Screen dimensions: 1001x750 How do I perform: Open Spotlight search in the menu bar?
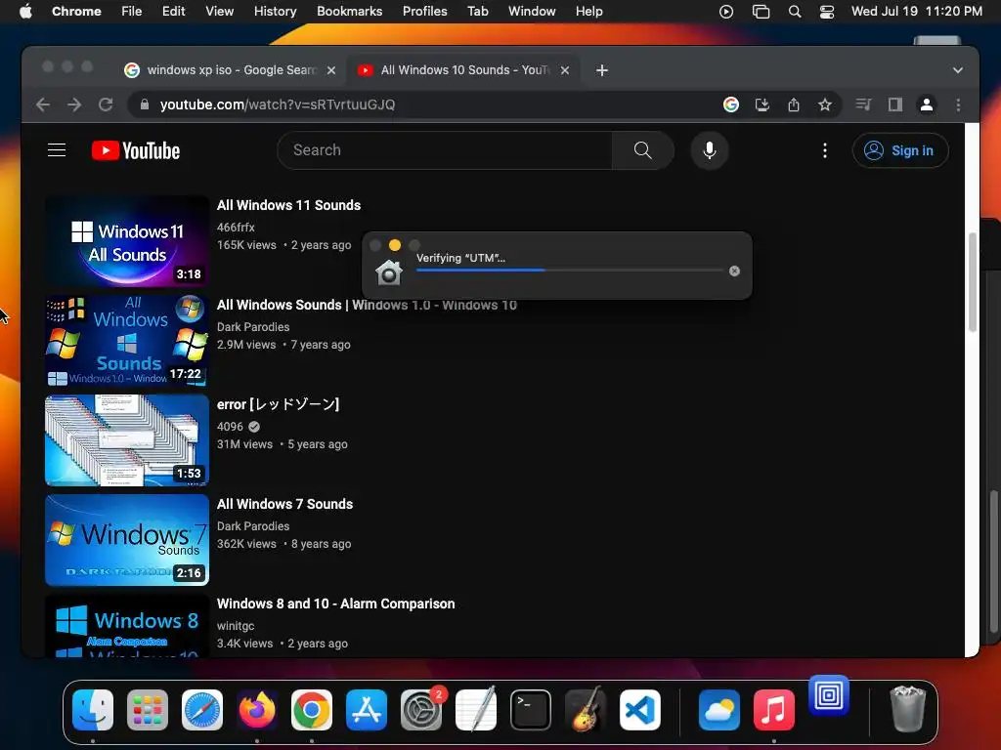[794, 12]
